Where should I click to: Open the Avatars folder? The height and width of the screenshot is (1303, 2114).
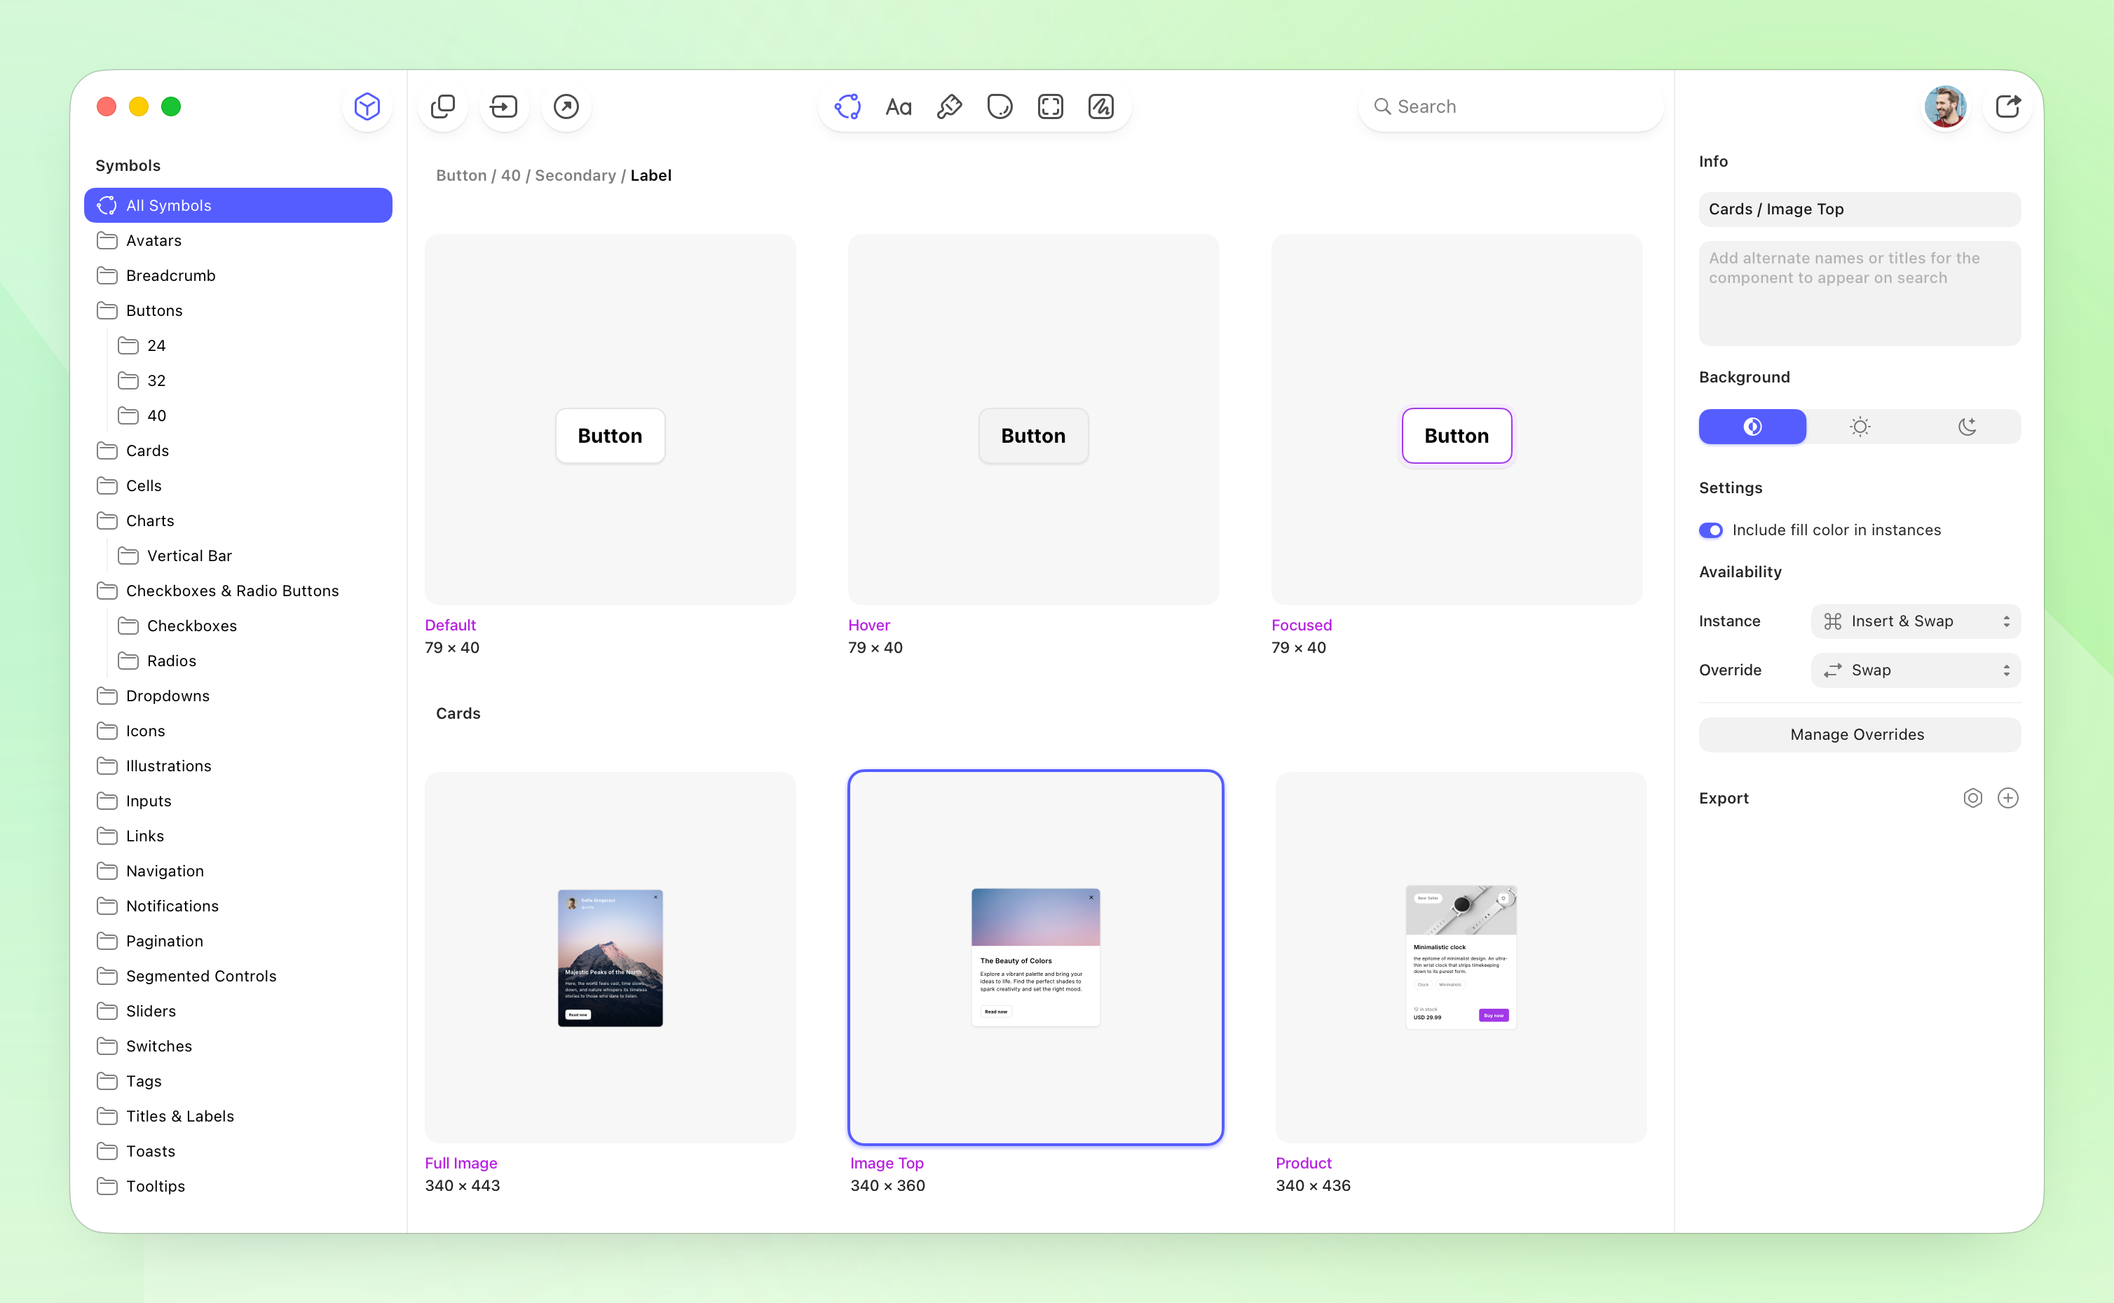point(238,240)
